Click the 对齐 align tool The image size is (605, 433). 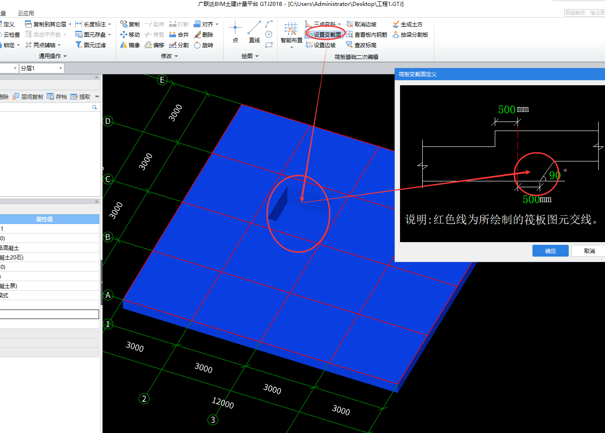pos(204,24)
